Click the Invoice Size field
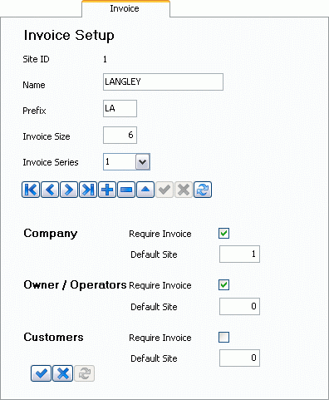329x400 pixels. tap(120, 135)
